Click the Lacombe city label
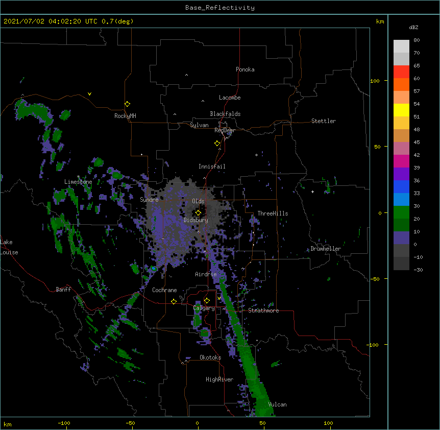The height and width of the screenshot is (430, 440). [230, 98]
